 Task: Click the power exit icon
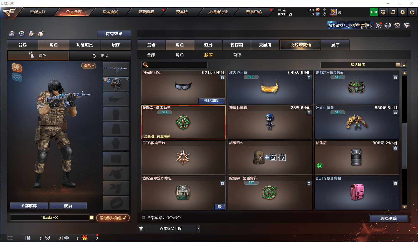coord(412,12)
